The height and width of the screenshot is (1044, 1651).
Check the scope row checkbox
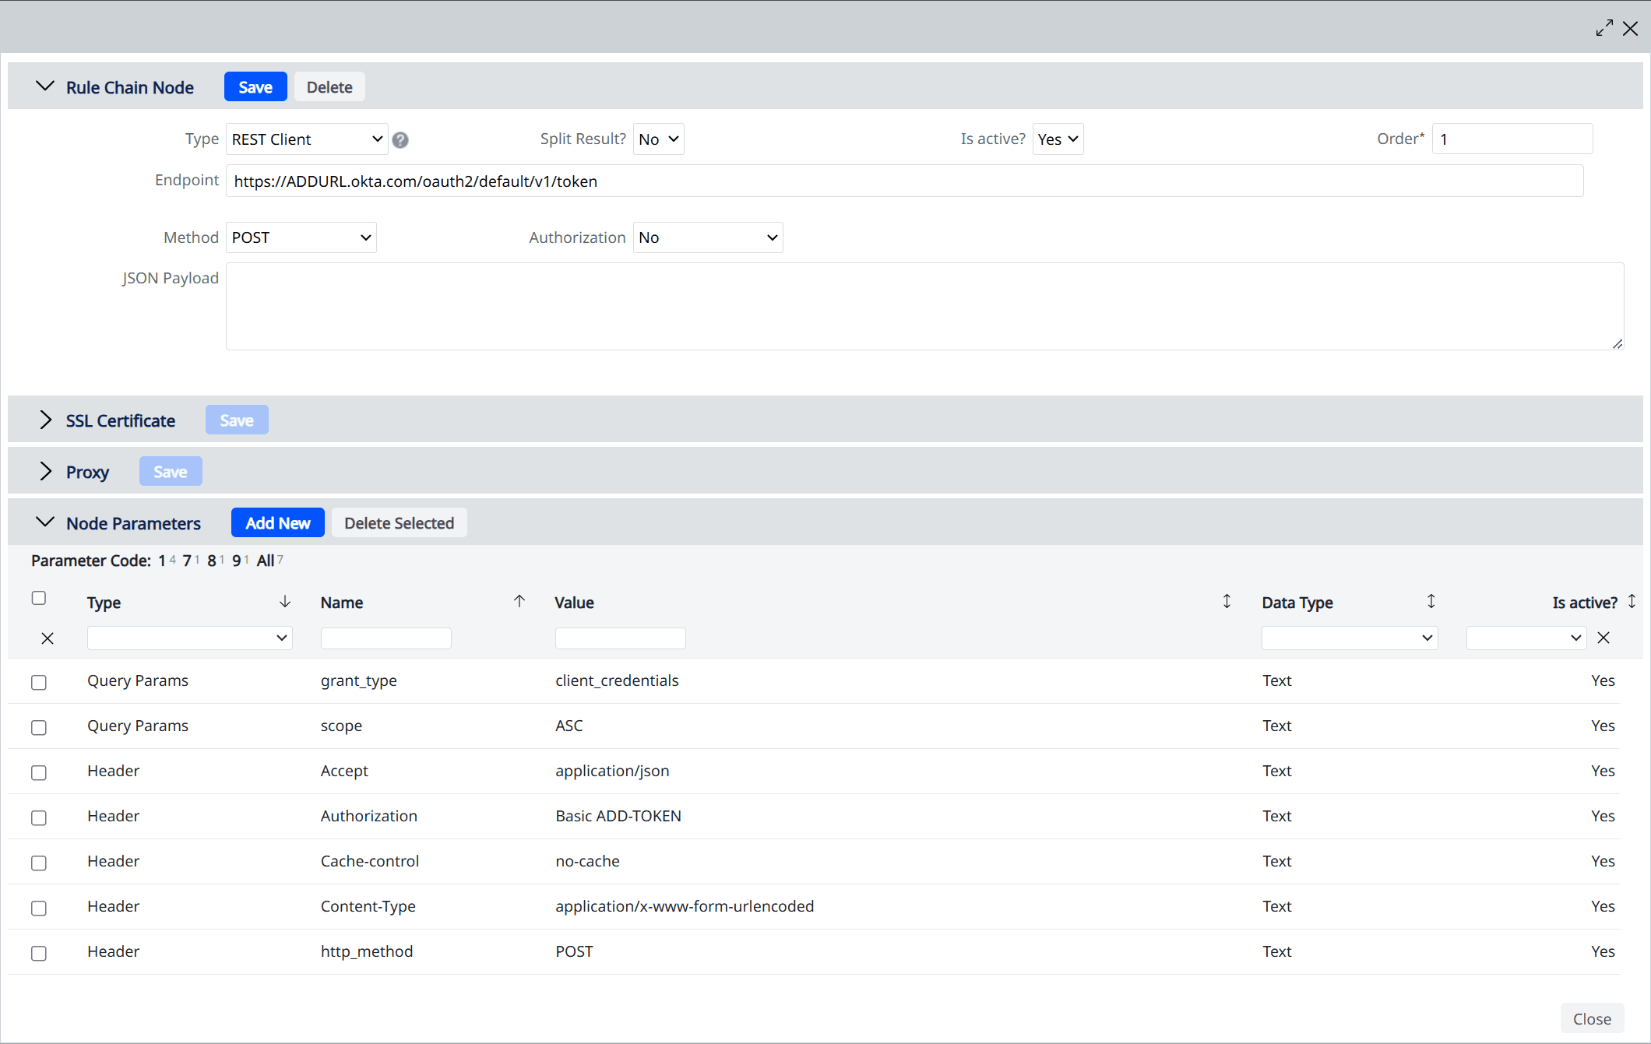(x=39, y=727)
